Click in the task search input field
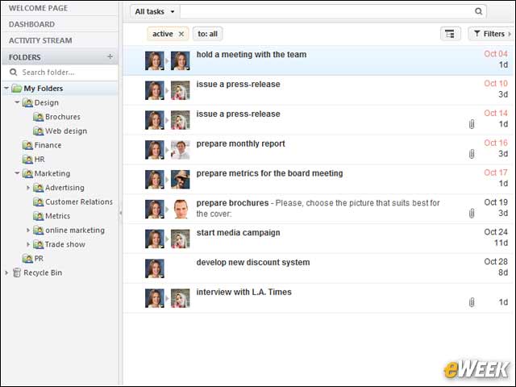 [327, 11]
